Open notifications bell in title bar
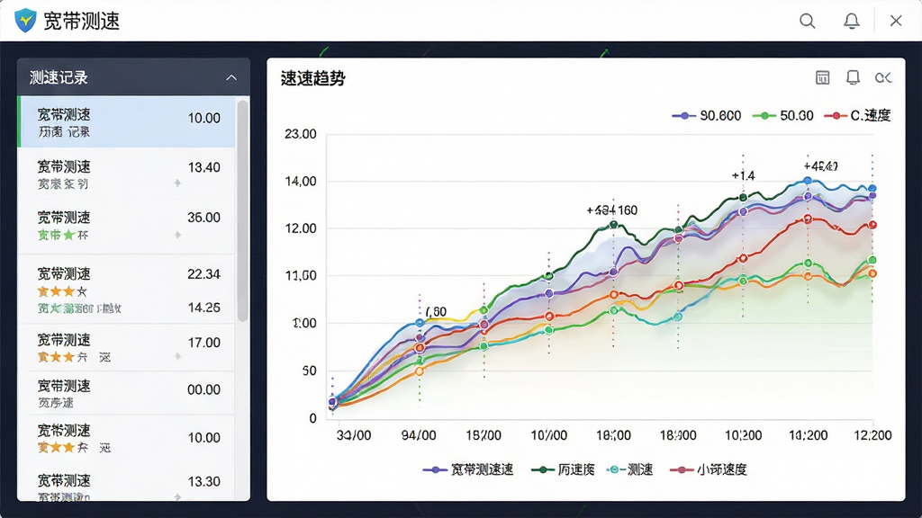Image resolution: width=922 pixels, height=518 pixels. pos(852,22)
